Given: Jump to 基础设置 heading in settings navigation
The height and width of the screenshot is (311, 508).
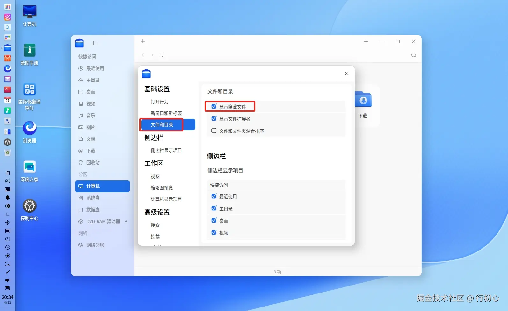Looking at the screenshot, I should (x=157, y=89).
